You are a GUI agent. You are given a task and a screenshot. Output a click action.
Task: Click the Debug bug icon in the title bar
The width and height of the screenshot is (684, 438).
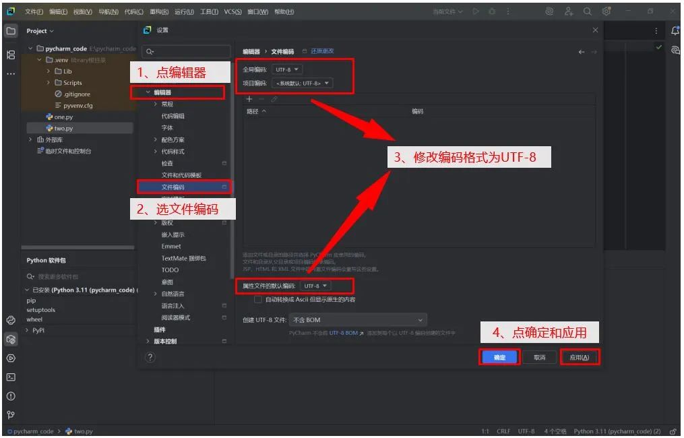(x=492, y=11)
